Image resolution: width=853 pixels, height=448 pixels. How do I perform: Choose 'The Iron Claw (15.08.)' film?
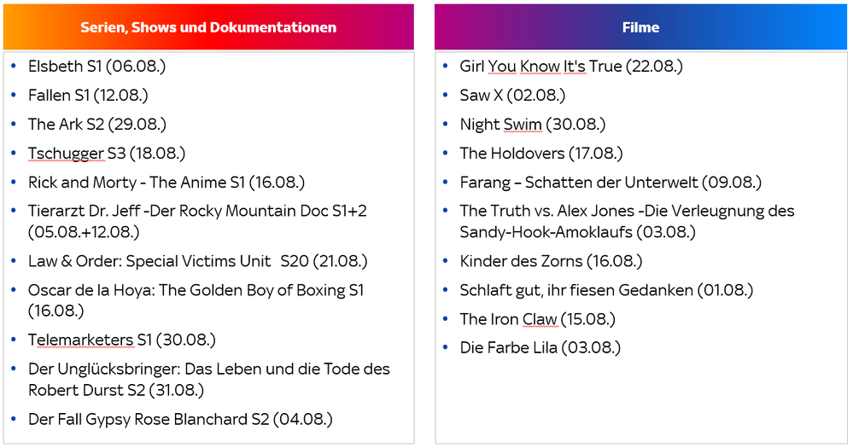(x=537, y=319)
